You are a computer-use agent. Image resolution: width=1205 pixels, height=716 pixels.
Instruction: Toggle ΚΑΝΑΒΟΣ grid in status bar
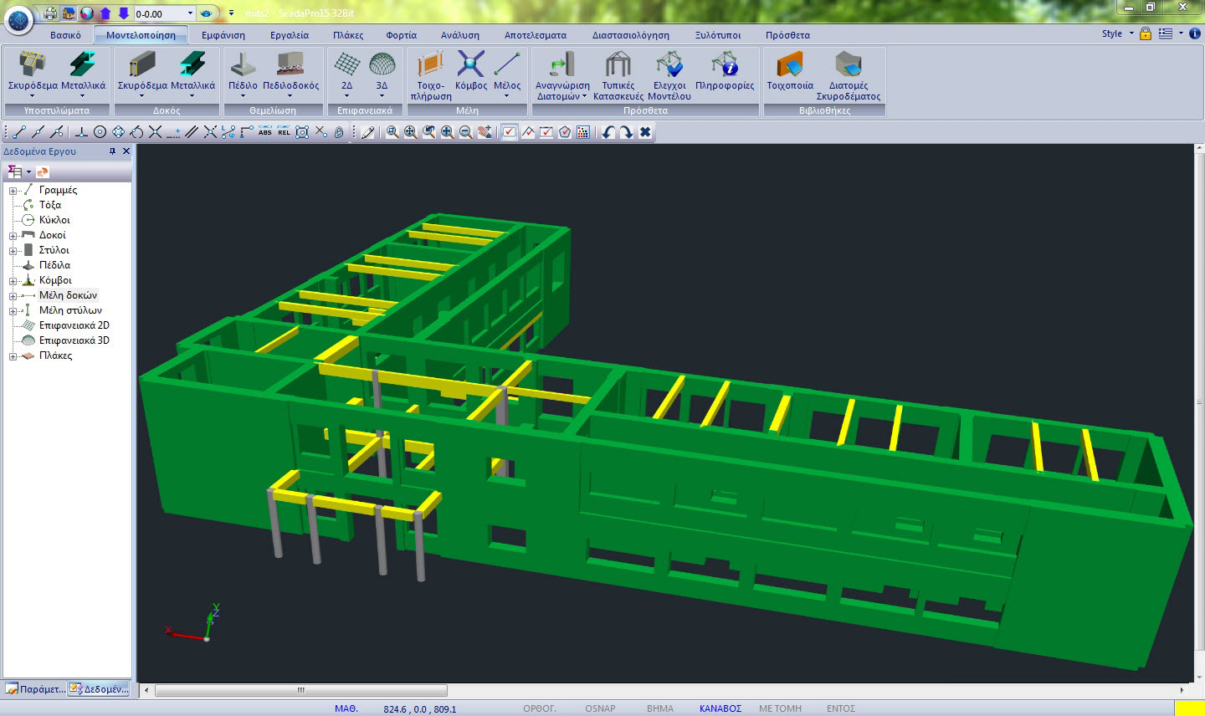point(720,708)
